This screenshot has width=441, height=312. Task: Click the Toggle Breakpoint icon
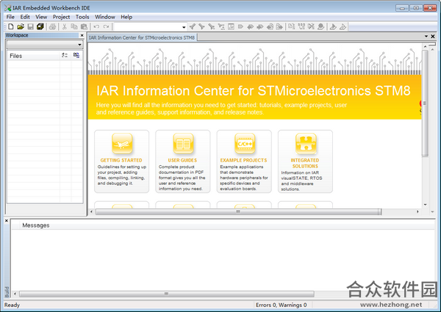[x=321, y=26]
